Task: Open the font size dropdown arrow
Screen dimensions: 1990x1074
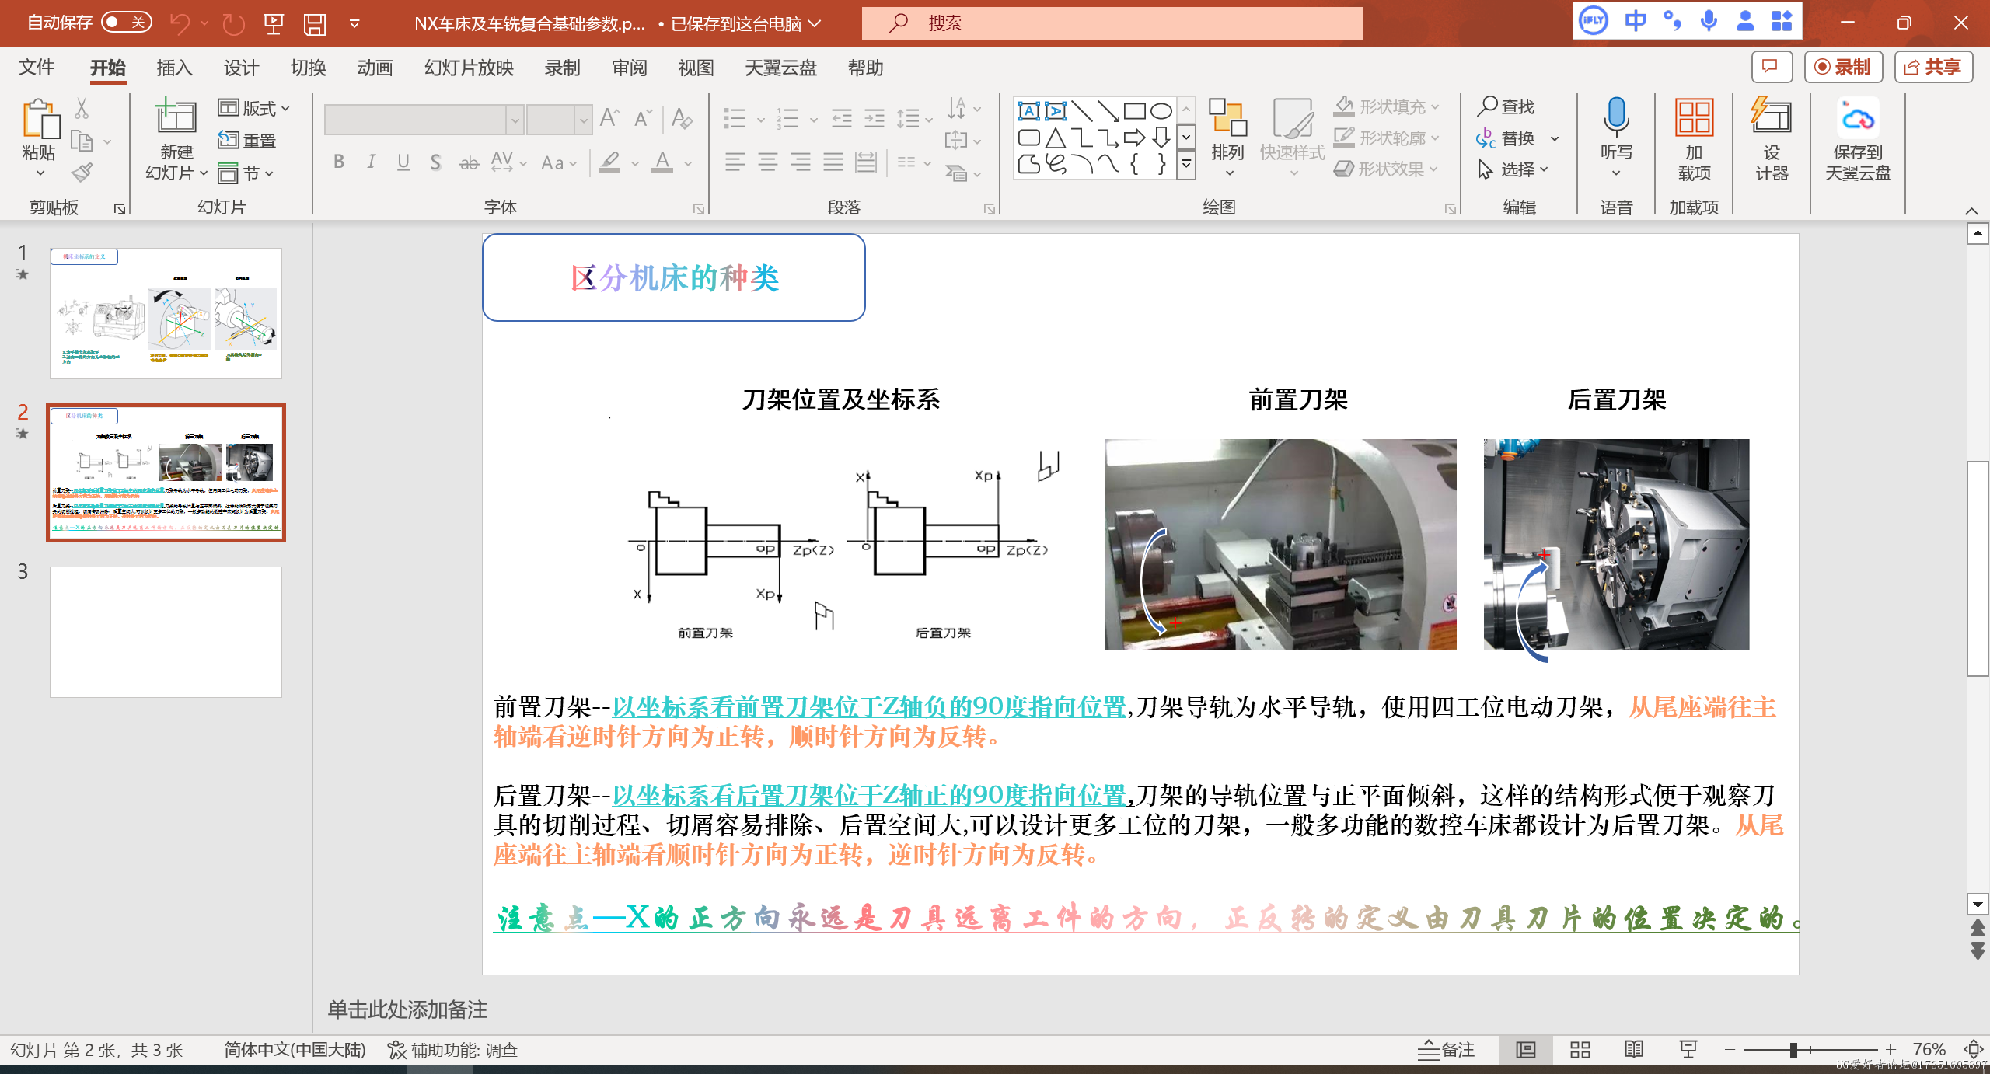Action: pyautogui.click(x=583, y=120)
